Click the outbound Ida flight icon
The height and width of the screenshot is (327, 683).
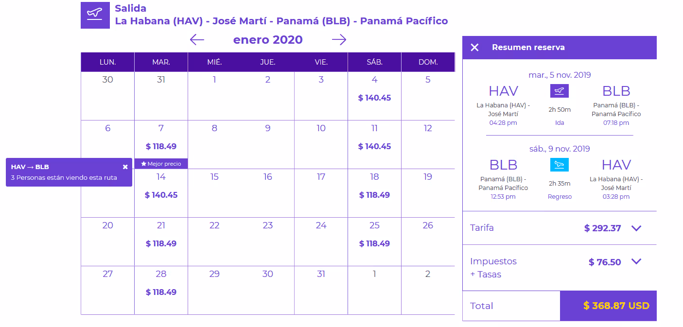click(x=560, y=91)
